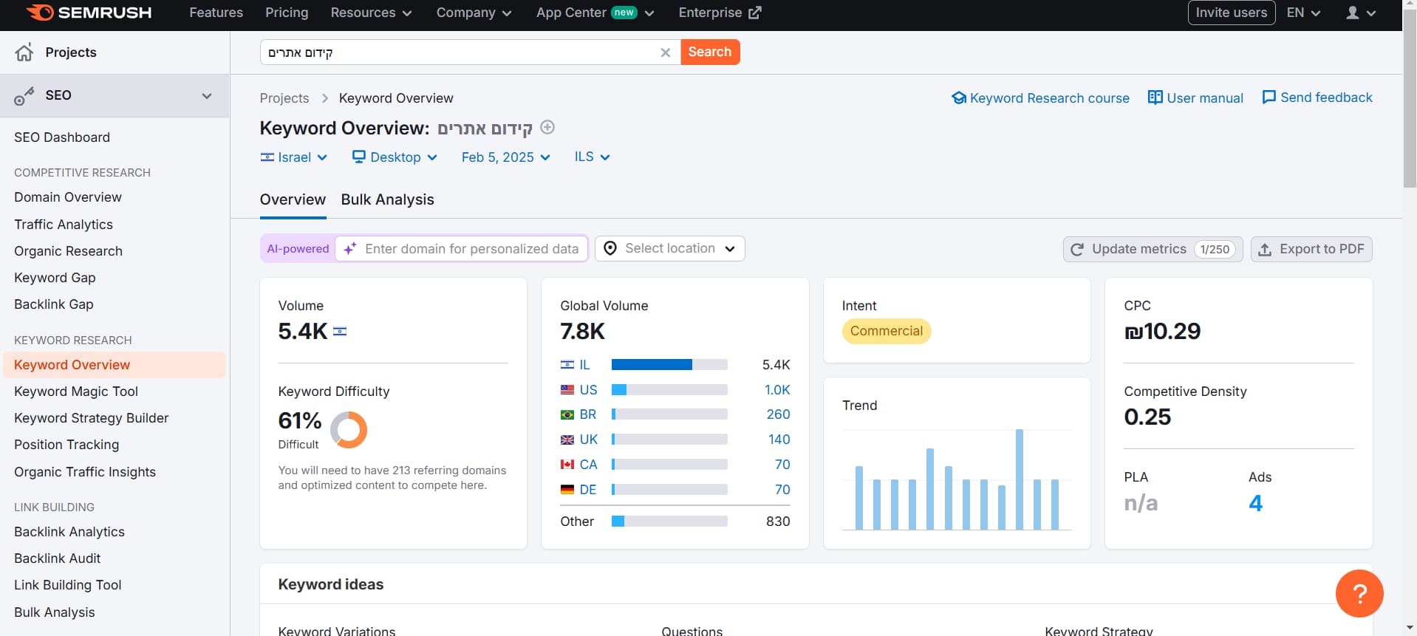
Task: Click the Commercial intent badge
Action: coord(886,331)
